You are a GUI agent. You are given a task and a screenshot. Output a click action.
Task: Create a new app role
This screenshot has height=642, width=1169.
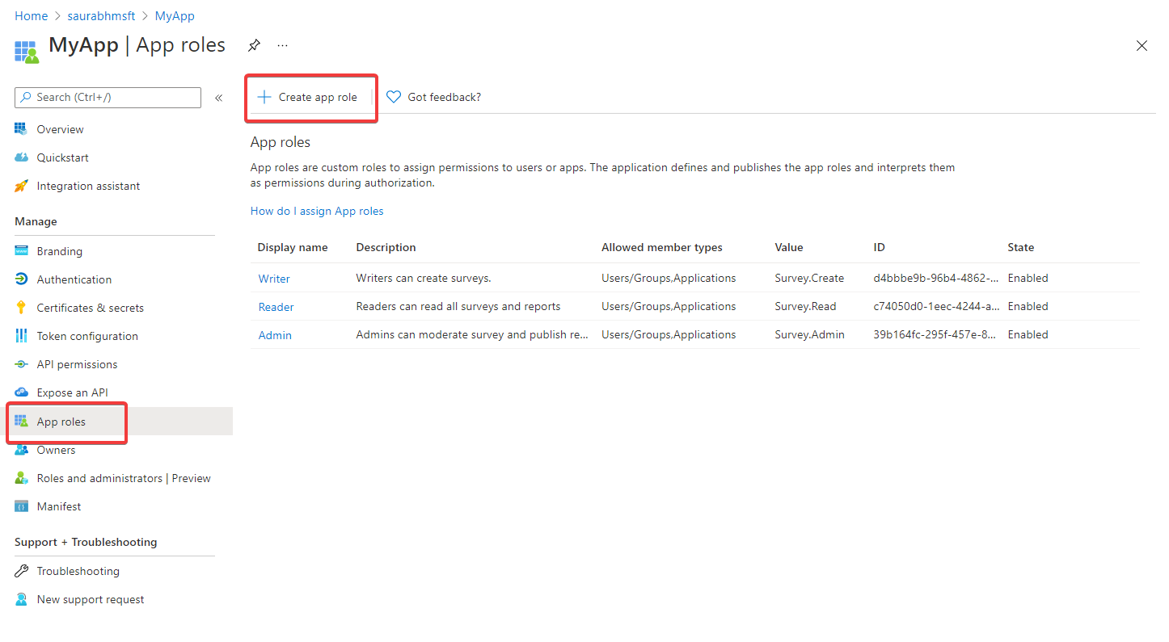point(310,96)
